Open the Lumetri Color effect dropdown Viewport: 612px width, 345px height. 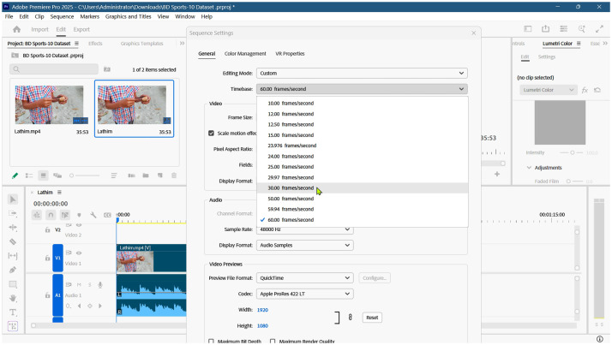549,90
